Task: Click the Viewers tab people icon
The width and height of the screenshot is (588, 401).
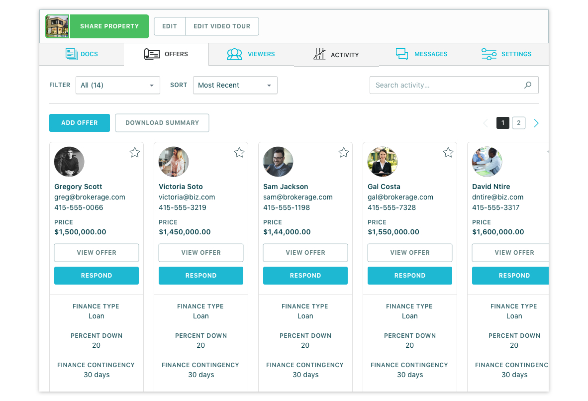Action: (x=234, y=54)
